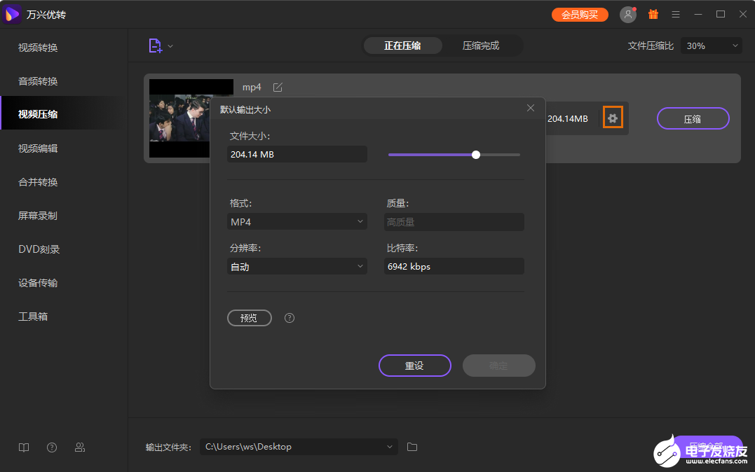Screen dimensions: 755x472
Task: Open the 格式 MP4 dropdown
Action: pyautogui.click(x=297, y=222)
